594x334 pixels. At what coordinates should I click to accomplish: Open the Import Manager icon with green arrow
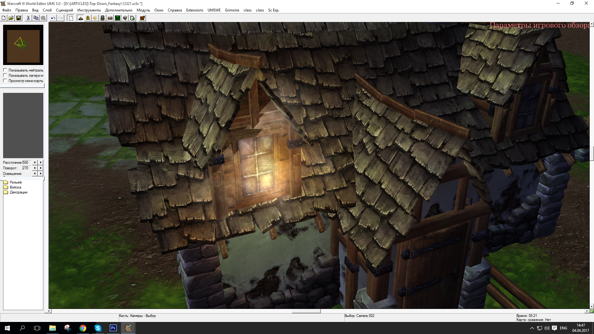132,18
